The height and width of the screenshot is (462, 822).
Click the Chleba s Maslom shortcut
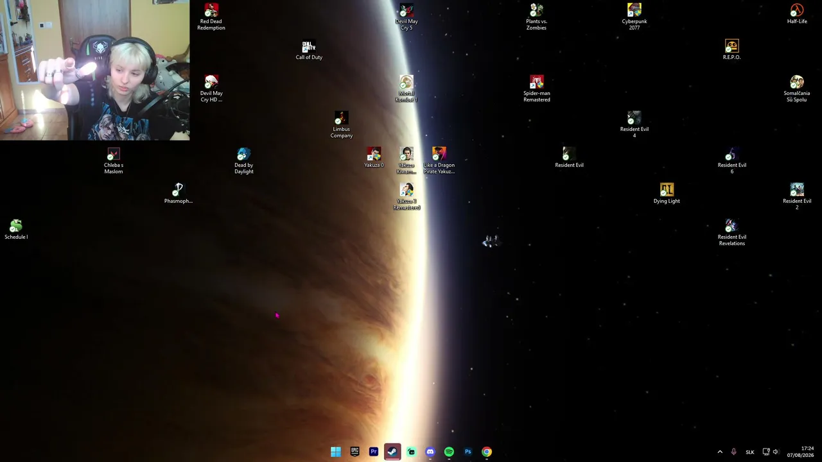114,160
